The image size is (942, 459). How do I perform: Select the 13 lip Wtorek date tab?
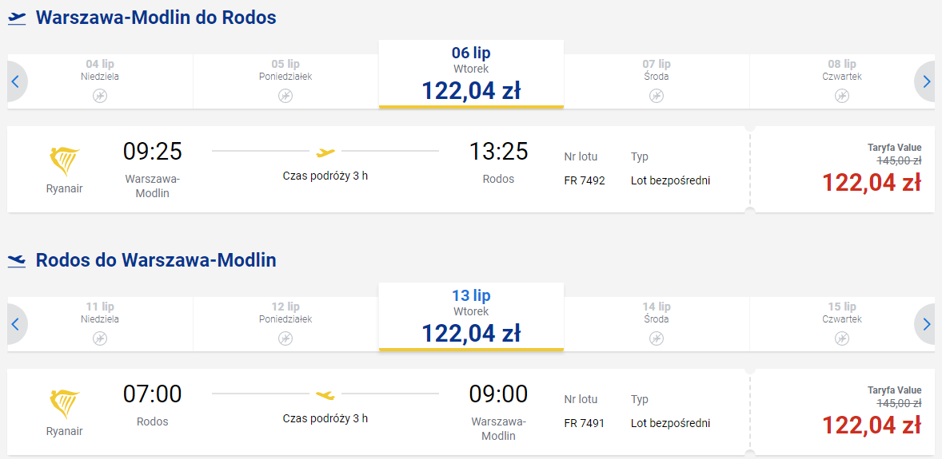pos(471,317)
